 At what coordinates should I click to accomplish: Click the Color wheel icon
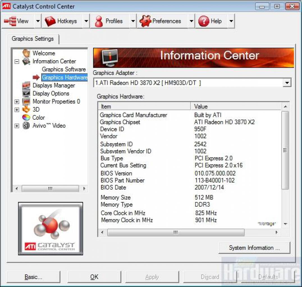26,117
